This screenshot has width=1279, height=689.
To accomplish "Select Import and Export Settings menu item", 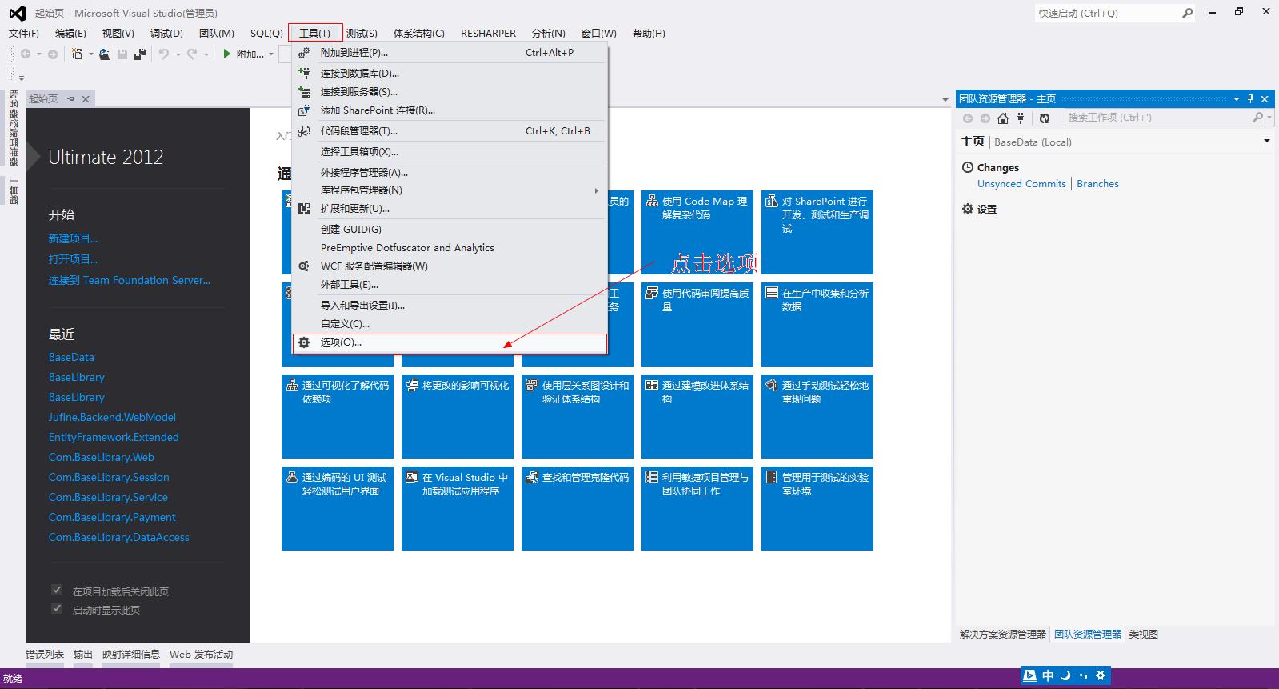I will point(450,306).
